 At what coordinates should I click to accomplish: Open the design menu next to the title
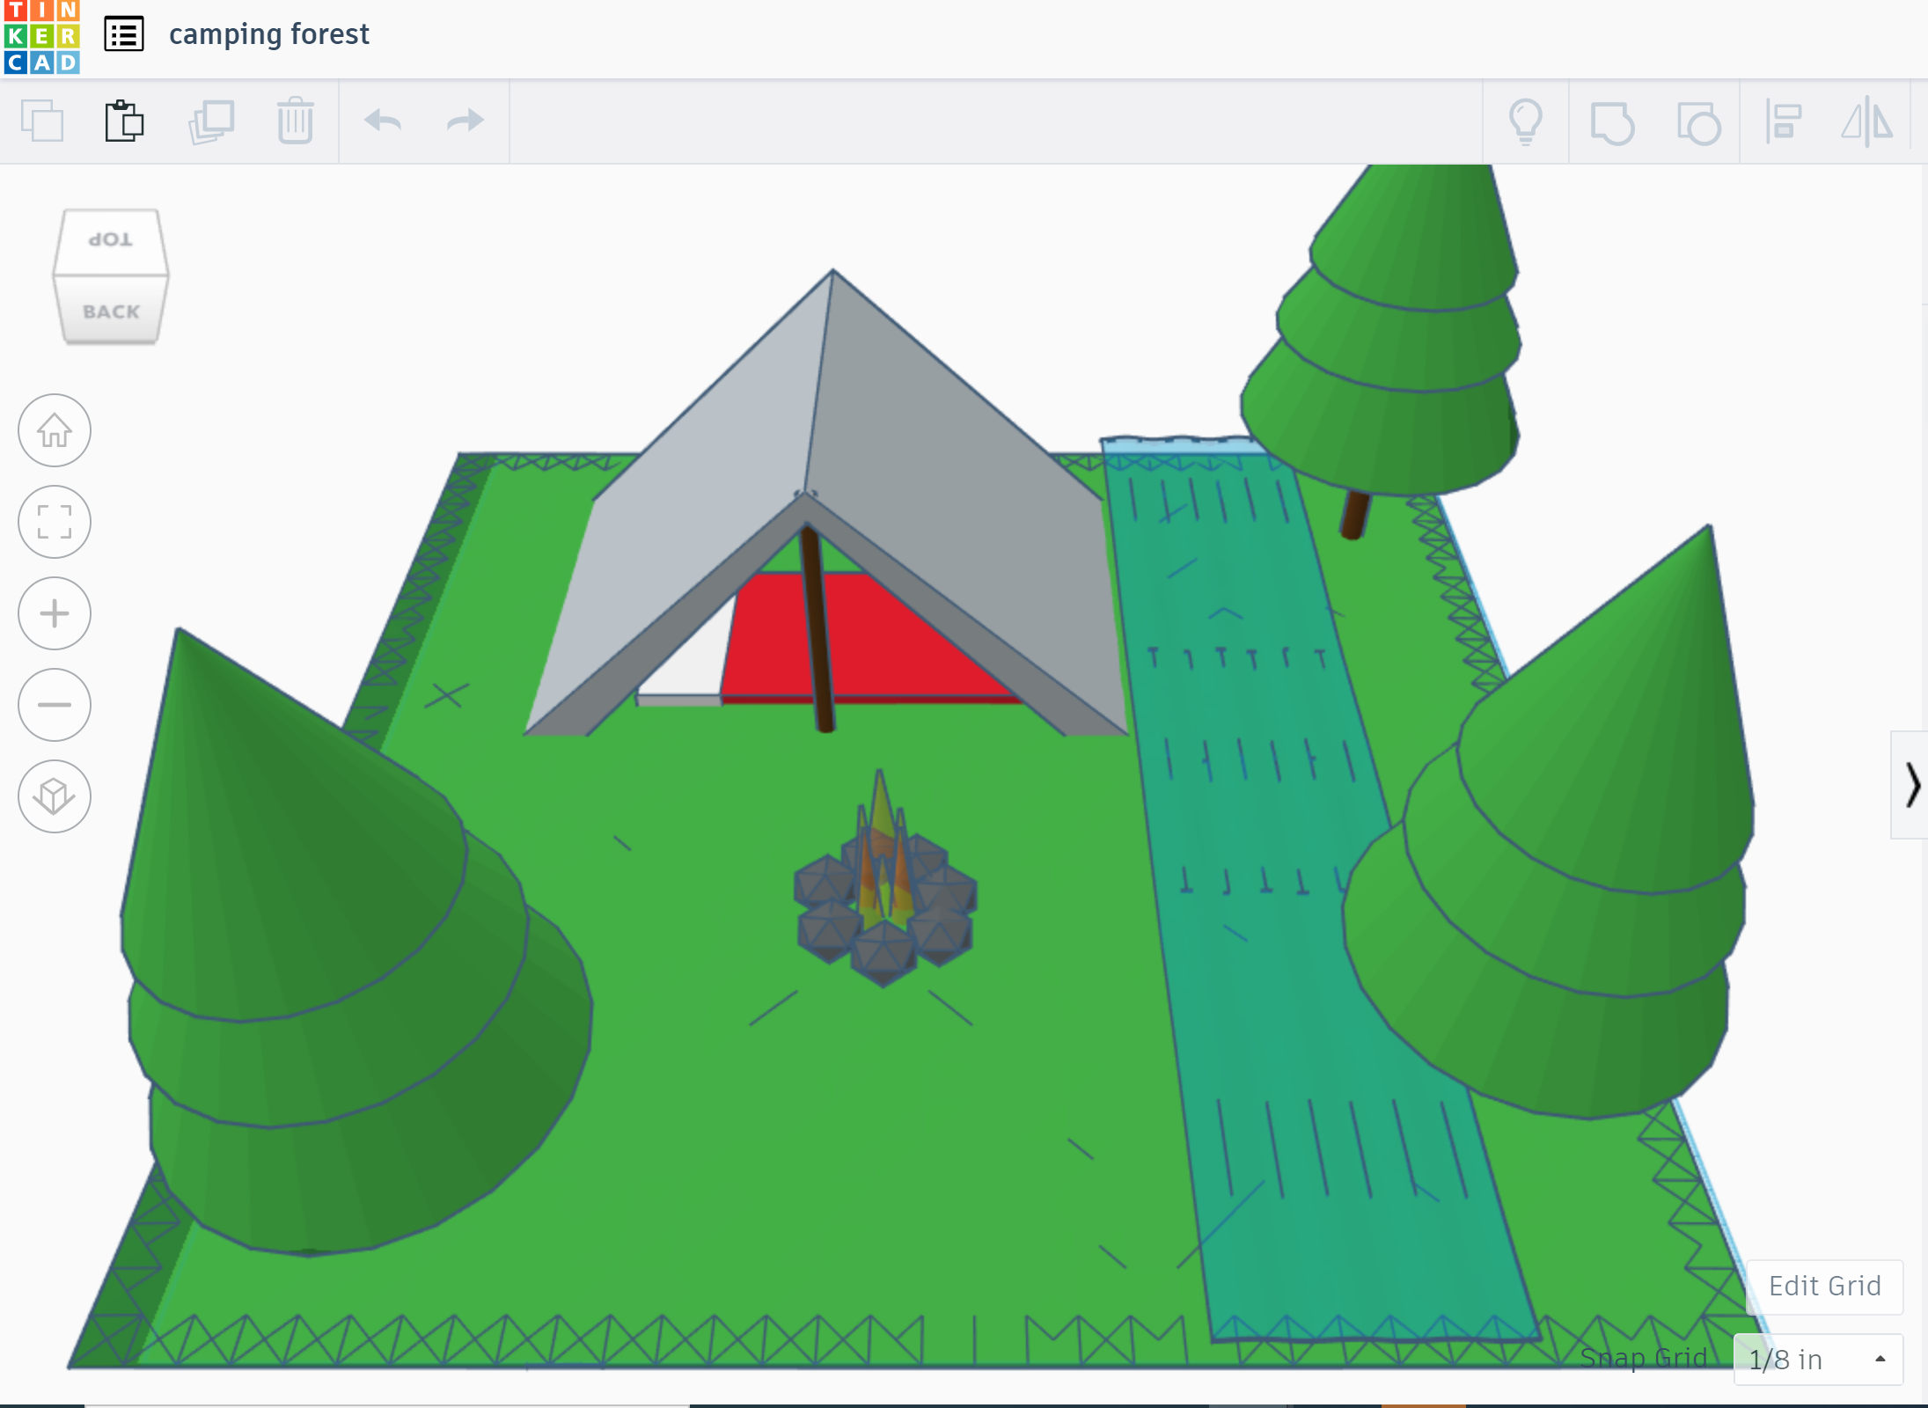124,33
